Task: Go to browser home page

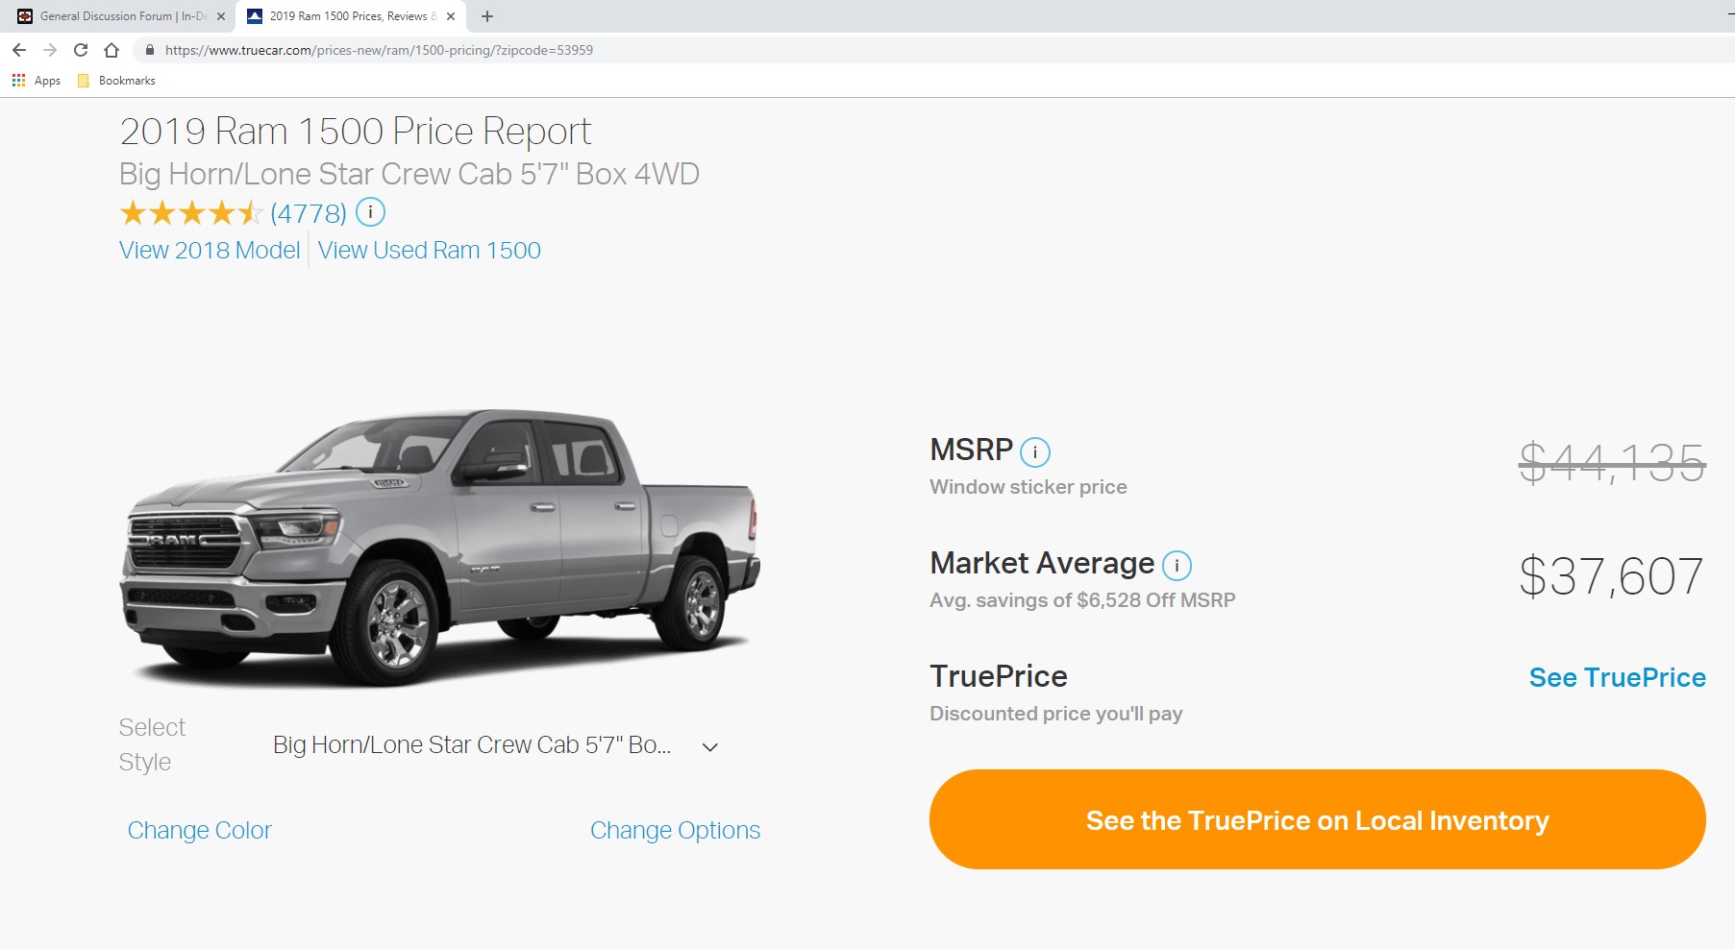Action: 112,50
